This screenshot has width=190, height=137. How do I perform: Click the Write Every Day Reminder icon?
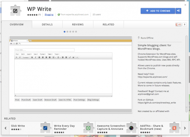pyautogui.click(x=88, y=128)
